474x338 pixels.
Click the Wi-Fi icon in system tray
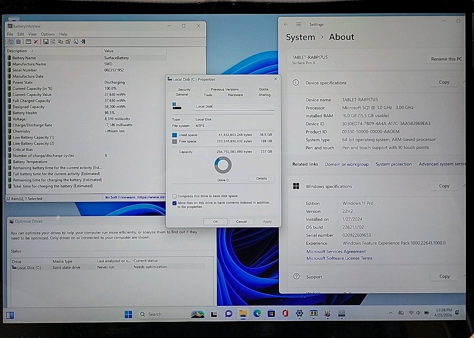411,313
